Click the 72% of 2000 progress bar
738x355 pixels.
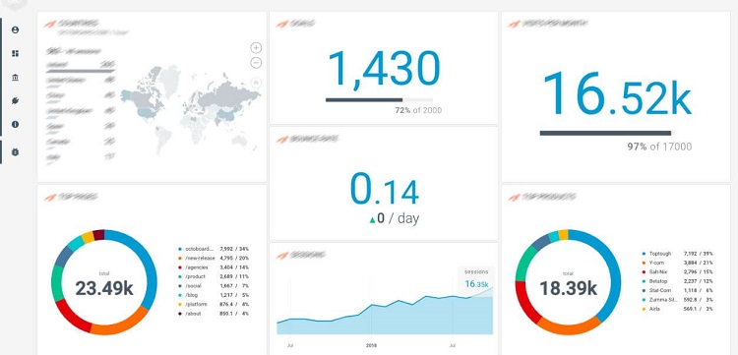[x=379, y=99]
